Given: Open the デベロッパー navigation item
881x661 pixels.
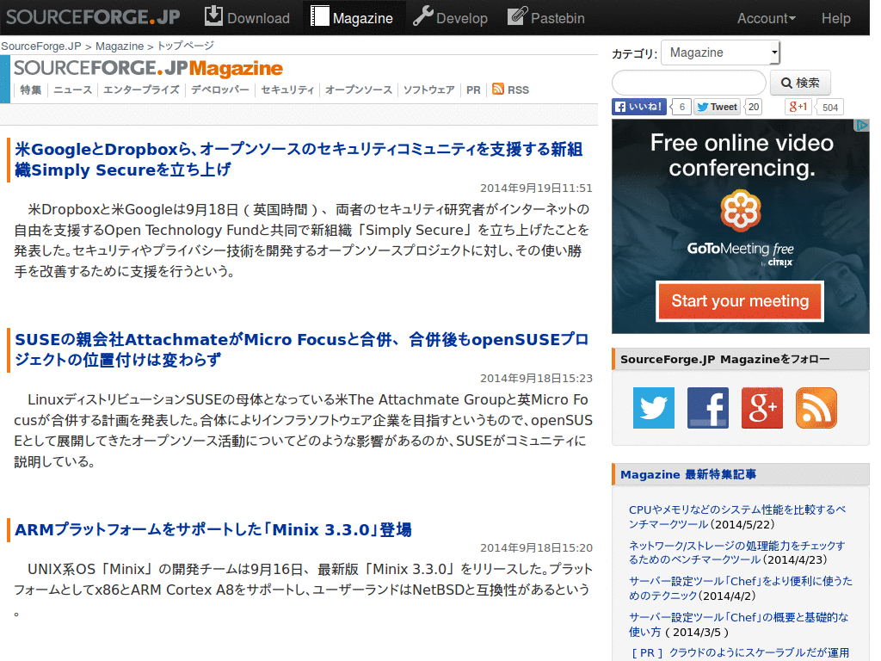Looking at the screenshot, I should pos(219,90).
